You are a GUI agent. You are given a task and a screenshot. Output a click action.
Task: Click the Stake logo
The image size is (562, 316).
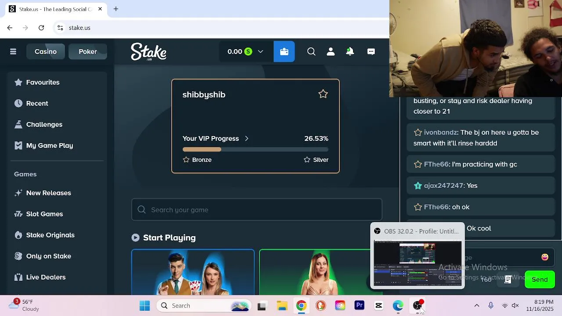(x=148, y=52)
